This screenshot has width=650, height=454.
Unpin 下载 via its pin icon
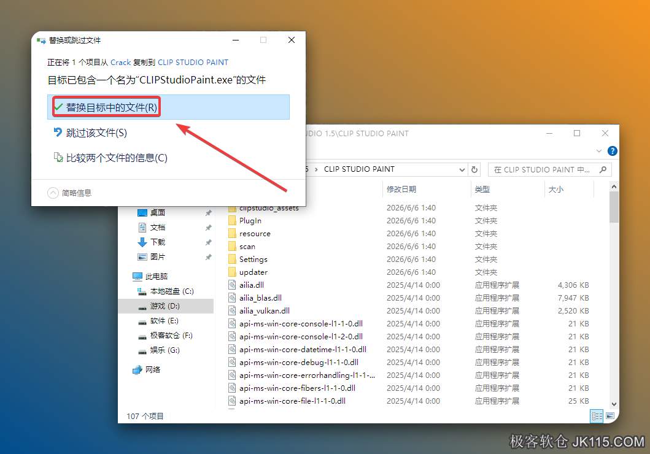[208, 242]
